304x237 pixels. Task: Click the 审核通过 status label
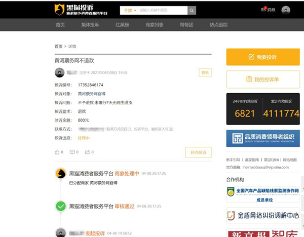point(125,207)
